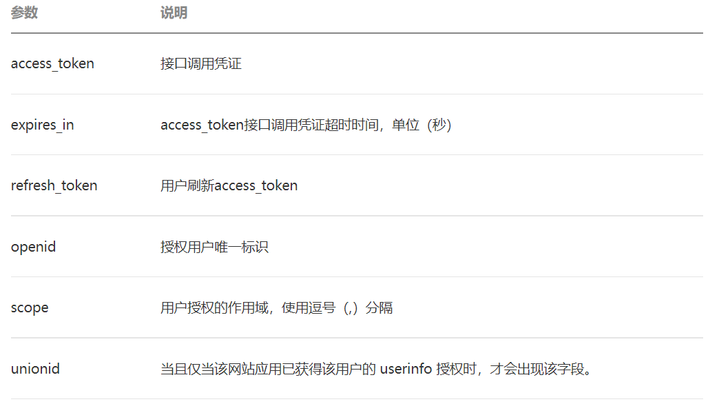Image resolution: width=719 pixels, height=404 pixels.
Task: Click the unionid userinfo description sentence
Action: pyautogui.click(x=377, y=369)
